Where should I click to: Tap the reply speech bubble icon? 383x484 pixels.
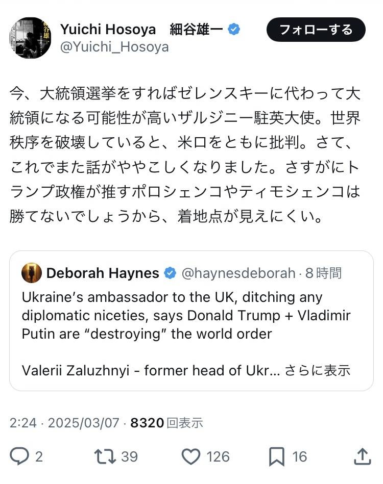pyautogui.click(x=20, y=456)
